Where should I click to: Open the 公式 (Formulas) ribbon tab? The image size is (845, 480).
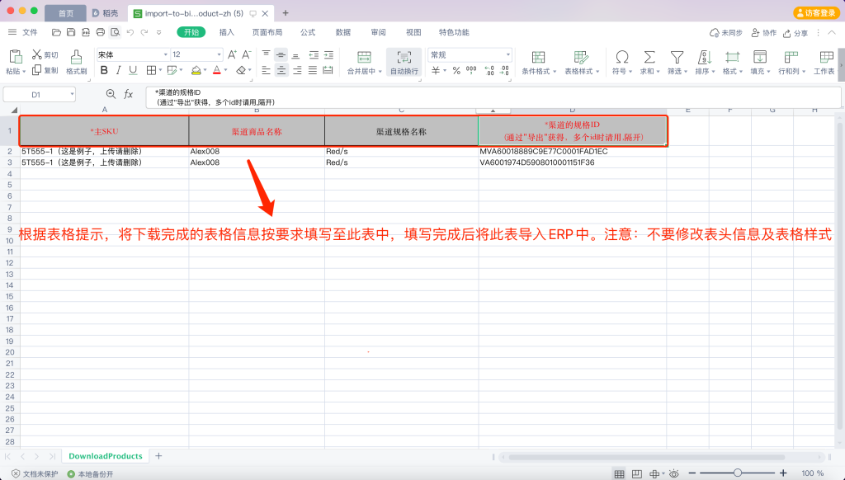click(308, 32)
